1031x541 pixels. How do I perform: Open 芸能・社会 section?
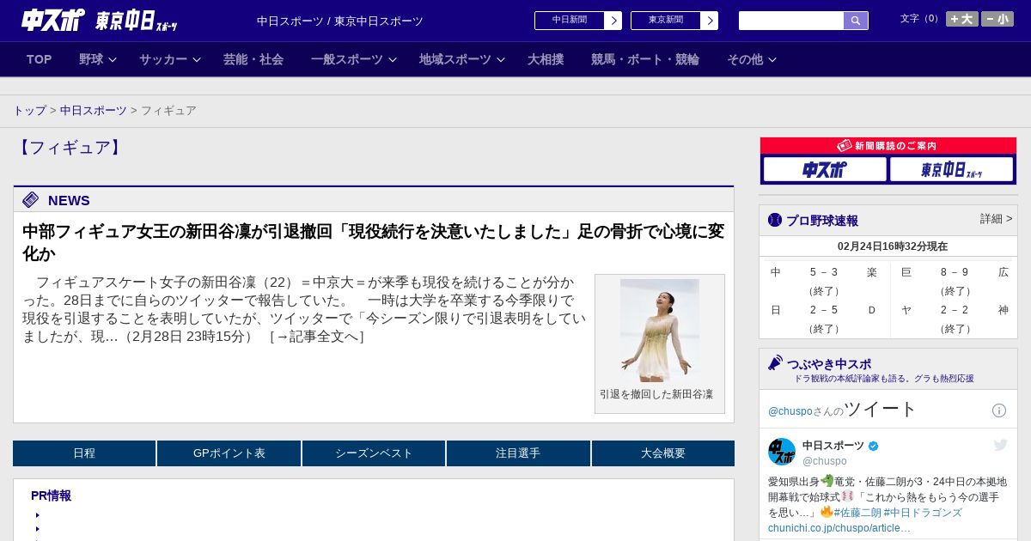[253, 59]
